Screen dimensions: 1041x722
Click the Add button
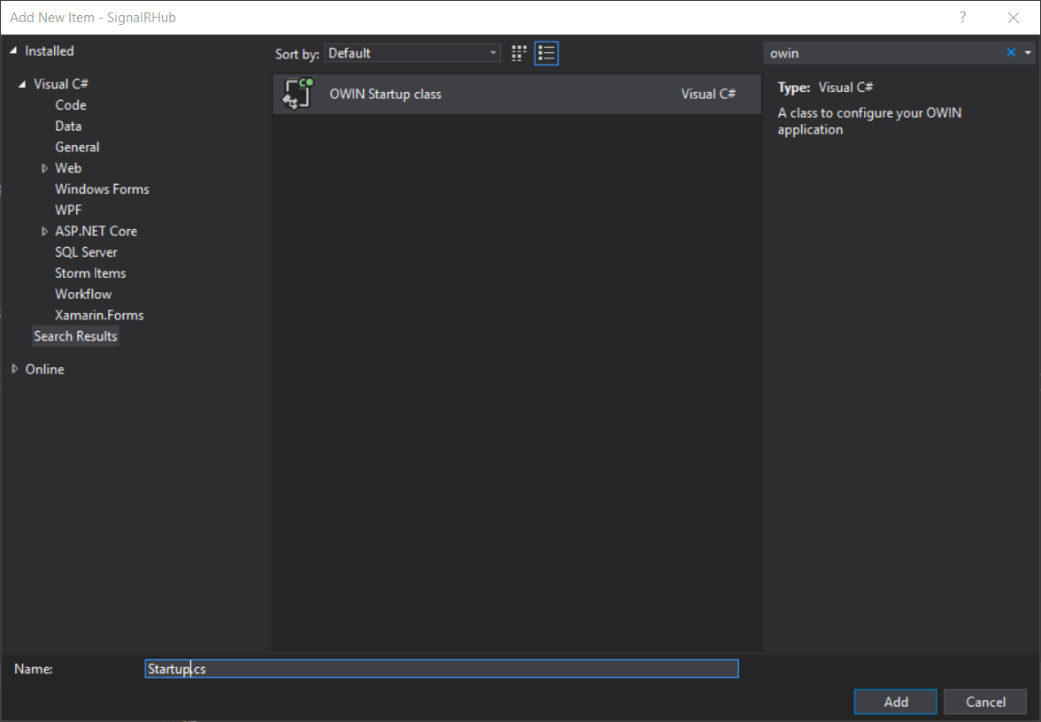895,703
